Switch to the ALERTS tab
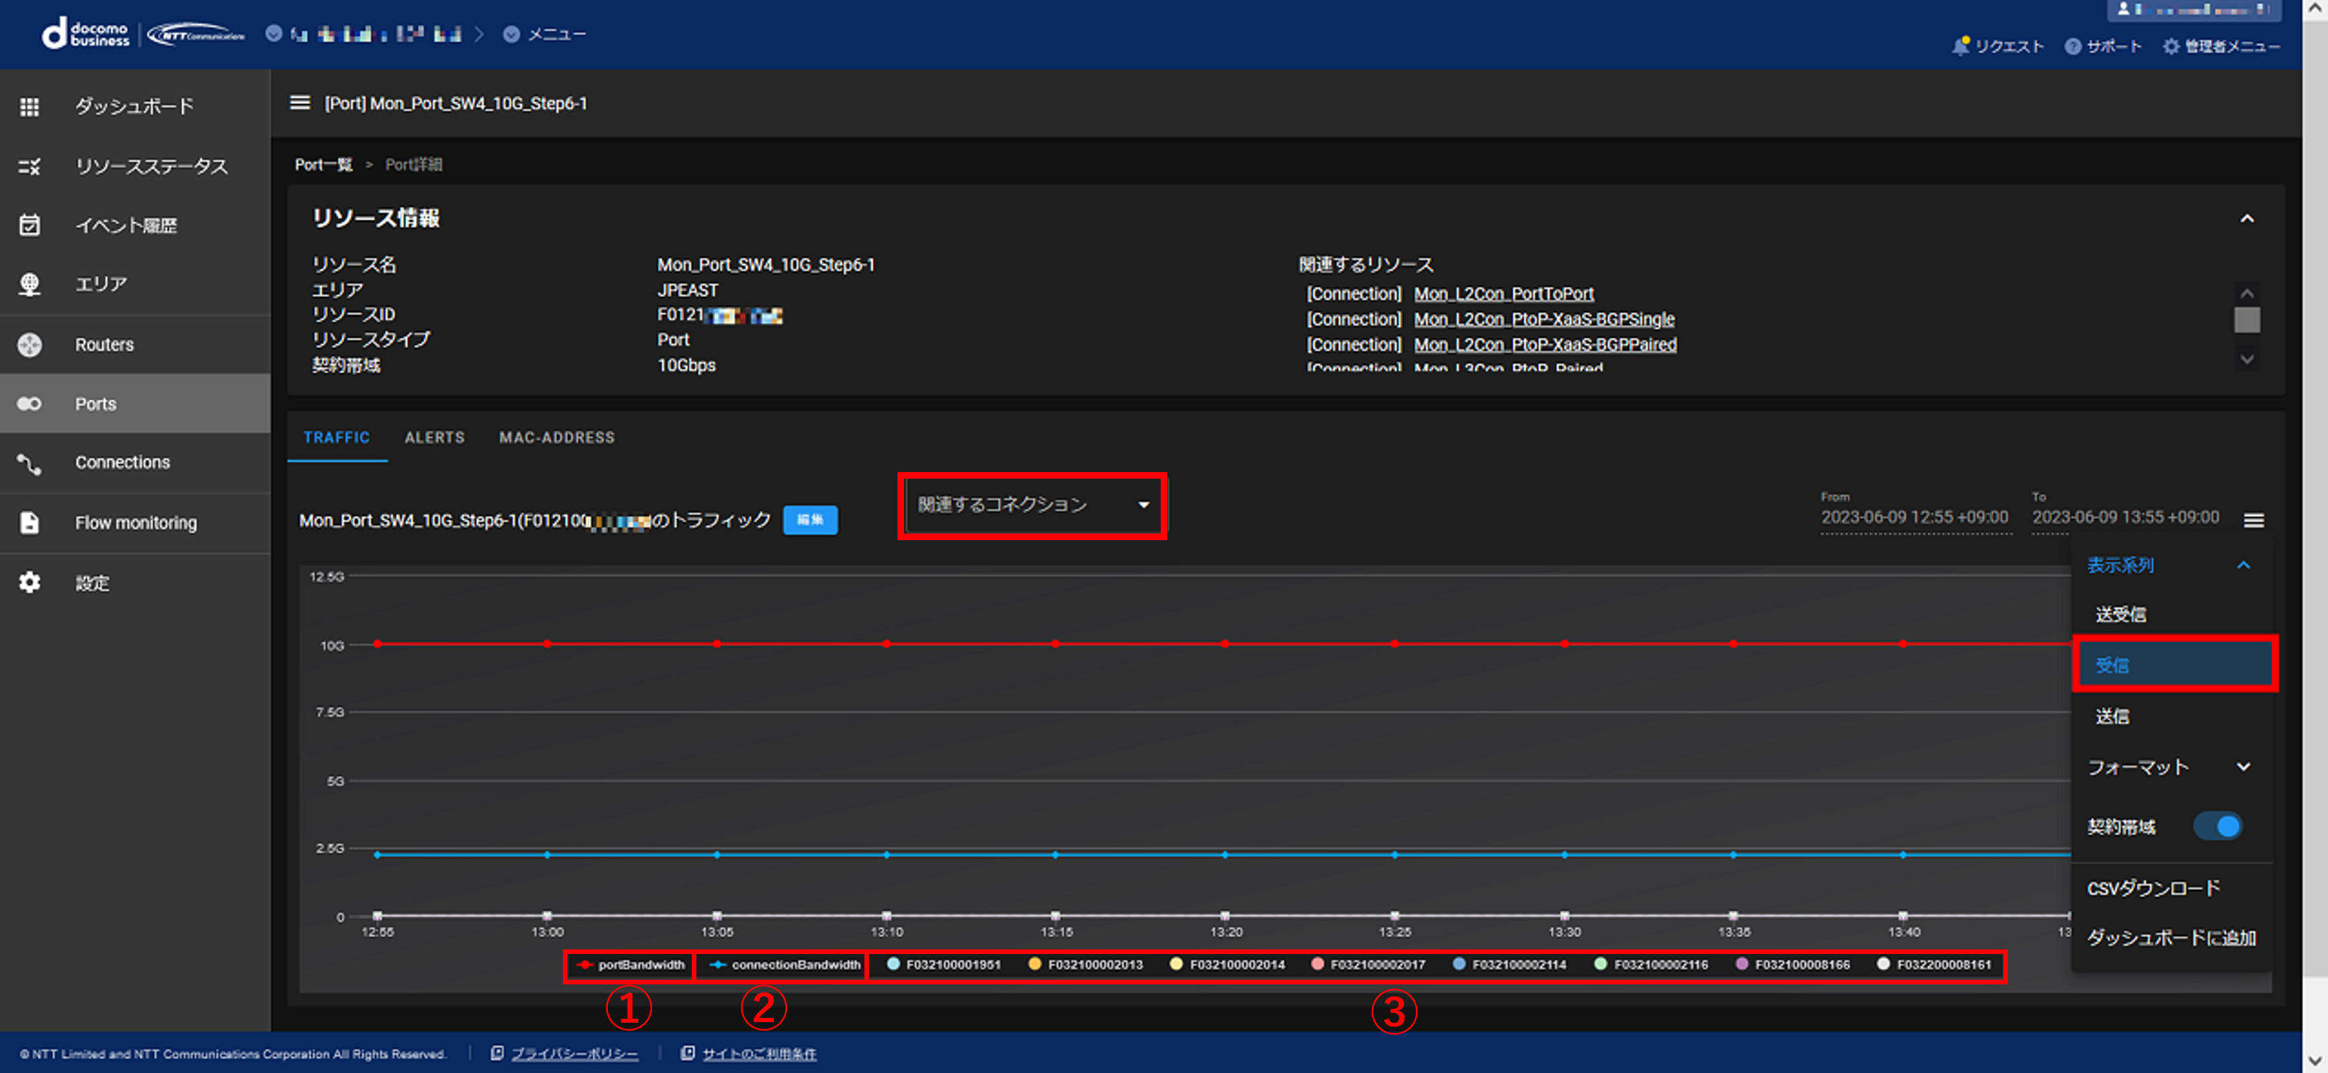Viewport: 2328px width, 1073px height. click(x=435, y=437)
